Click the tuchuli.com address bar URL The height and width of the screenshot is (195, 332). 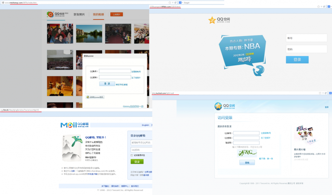(163, 93)
